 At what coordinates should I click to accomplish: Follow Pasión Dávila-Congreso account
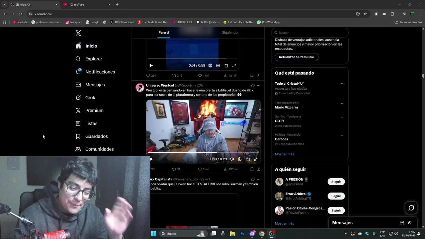pos(336,210)
